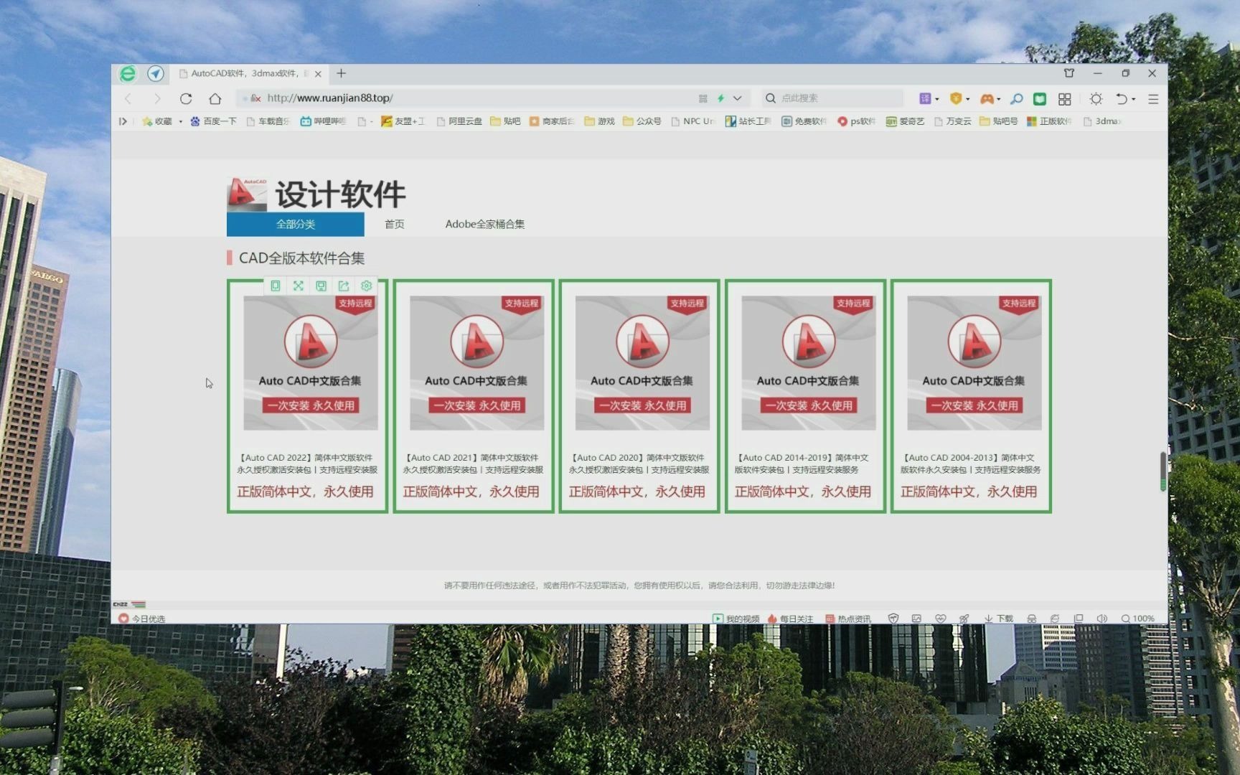Open the 万变云 bookmark

coord(953,121)
